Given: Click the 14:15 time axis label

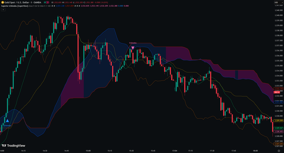Looking at the screenshot, I should pos(23,151).
